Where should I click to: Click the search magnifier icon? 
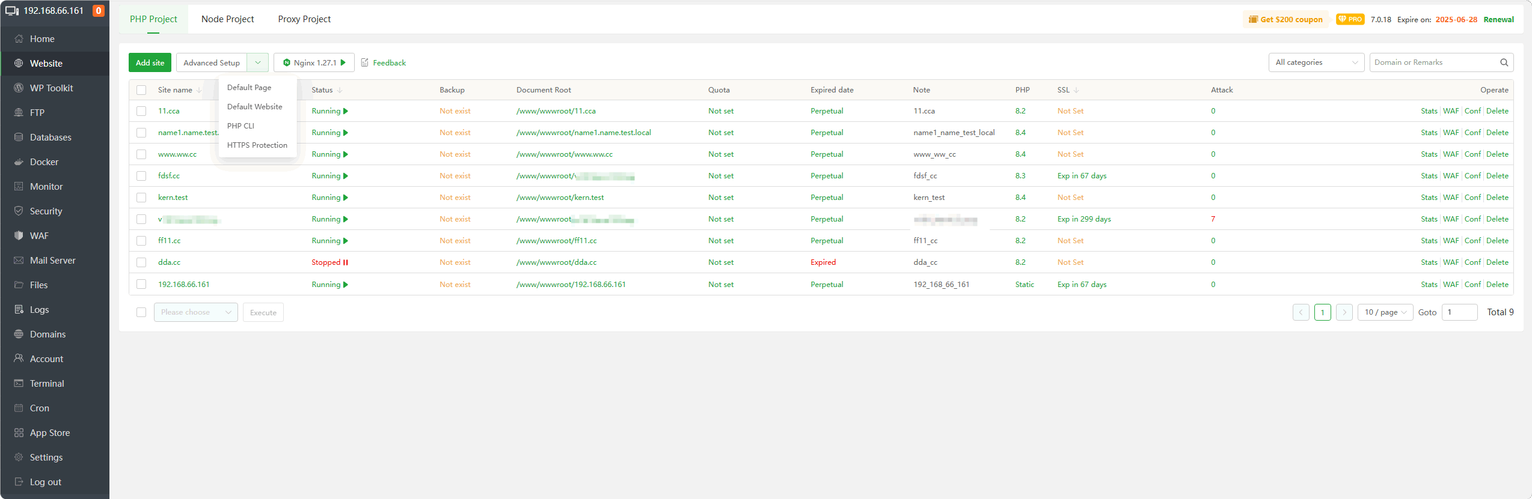pyautogui.click(x=1504, y=62)
